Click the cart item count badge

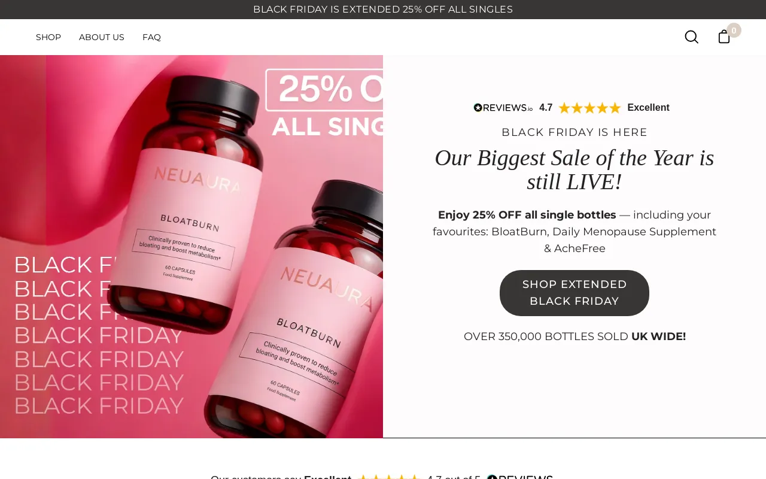pos(734,31)
